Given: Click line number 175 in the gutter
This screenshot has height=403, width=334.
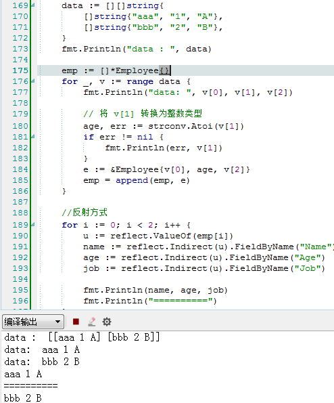Looking at the screenshot, I should tap(20, 70).
